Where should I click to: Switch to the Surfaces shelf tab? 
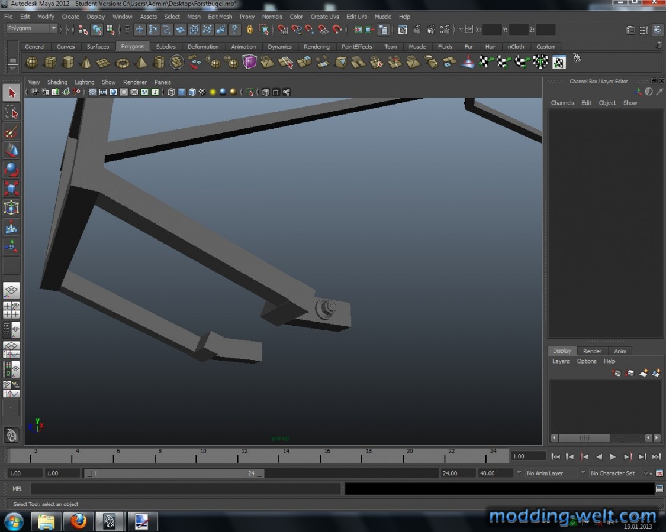pos(98,47)
